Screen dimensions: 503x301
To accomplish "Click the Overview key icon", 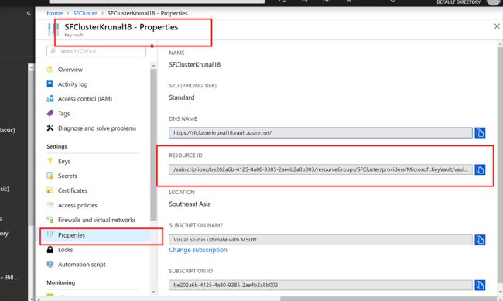I will click(50, 70).
